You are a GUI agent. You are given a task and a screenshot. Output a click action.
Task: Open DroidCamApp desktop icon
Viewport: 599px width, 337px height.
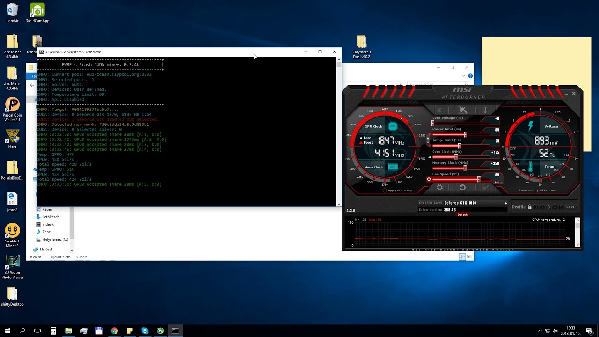37,13
